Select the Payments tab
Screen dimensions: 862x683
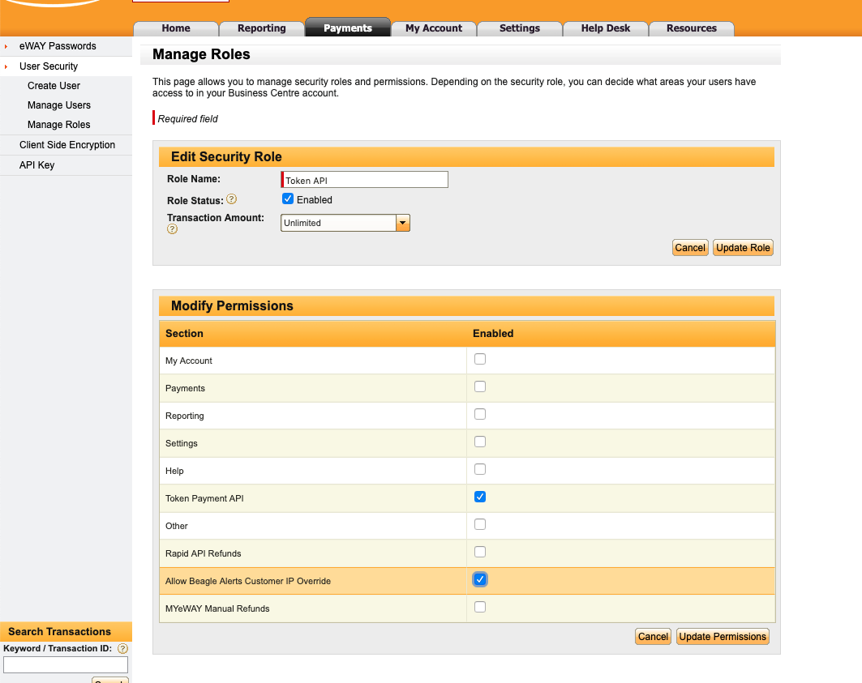tap(347, 28)
